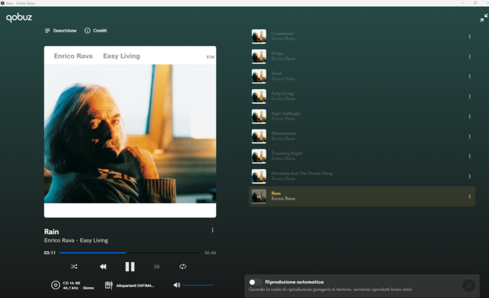
Task: Click the Easy Living album cover
Action: (130, 132)
